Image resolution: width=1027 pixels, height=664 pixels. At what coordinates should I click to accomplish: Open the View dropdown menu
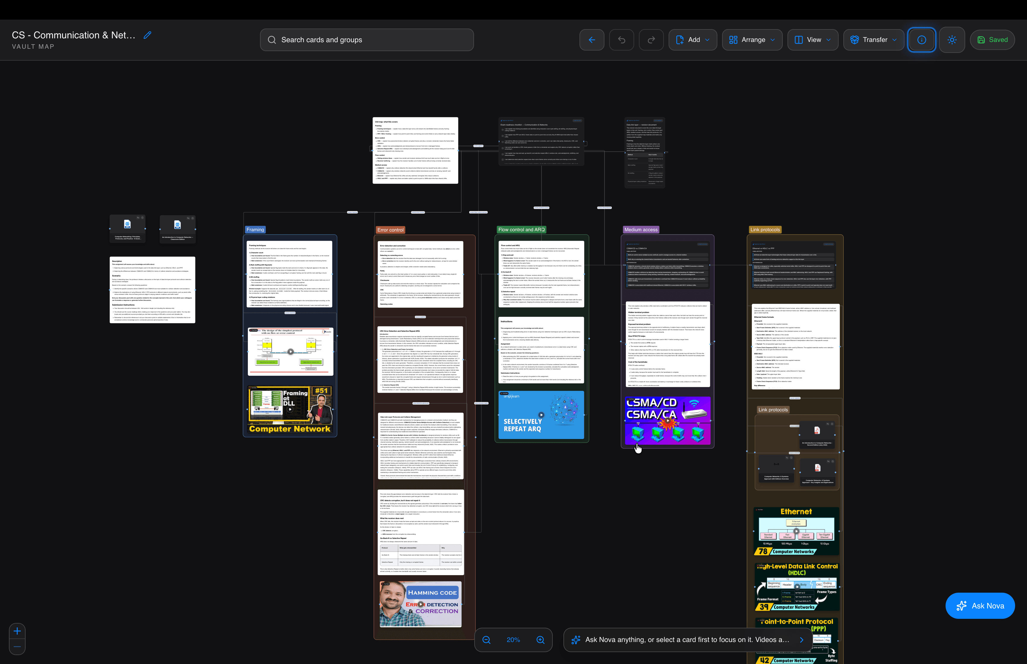(x=813, y=40)
